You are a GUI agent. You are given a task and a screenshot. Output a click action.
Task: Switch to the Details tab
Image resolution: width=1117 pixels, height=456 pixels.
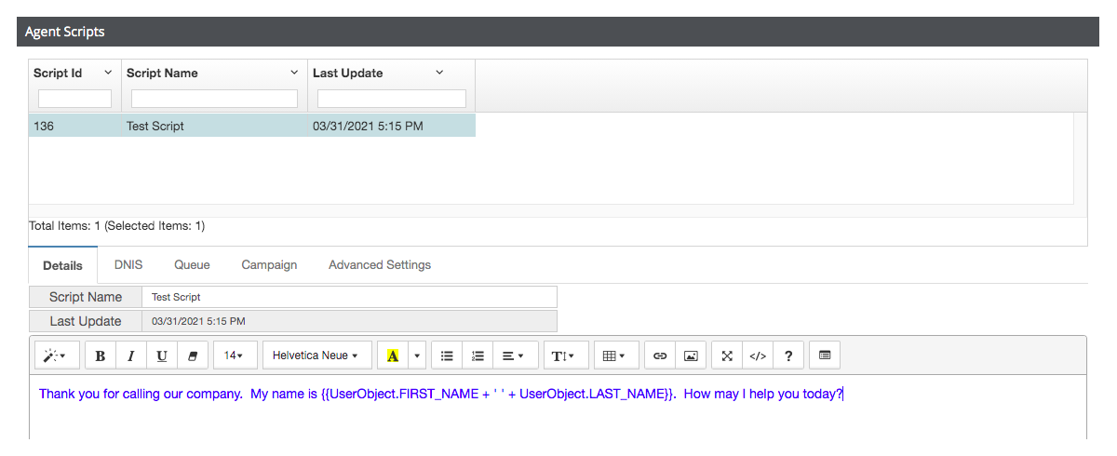pyautogui.click(x=62, y=265)
